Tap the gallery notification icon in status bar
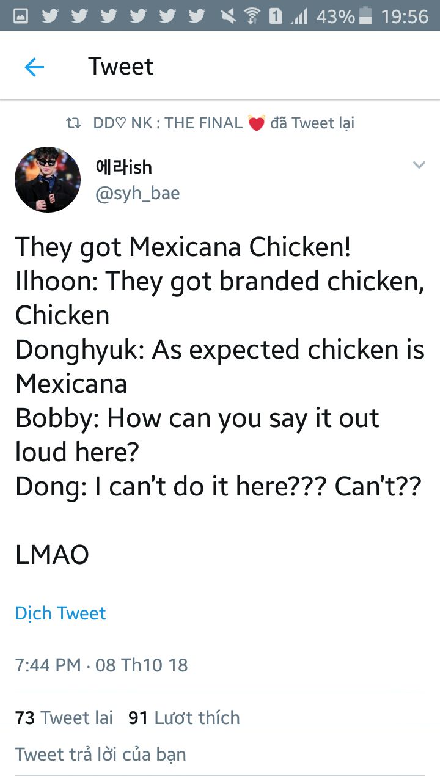 21,16
